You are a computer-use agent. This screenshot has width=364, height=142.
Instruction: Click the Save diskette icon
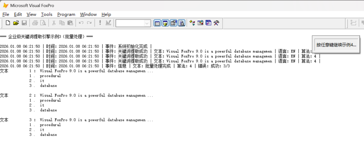tap(24, 23)
